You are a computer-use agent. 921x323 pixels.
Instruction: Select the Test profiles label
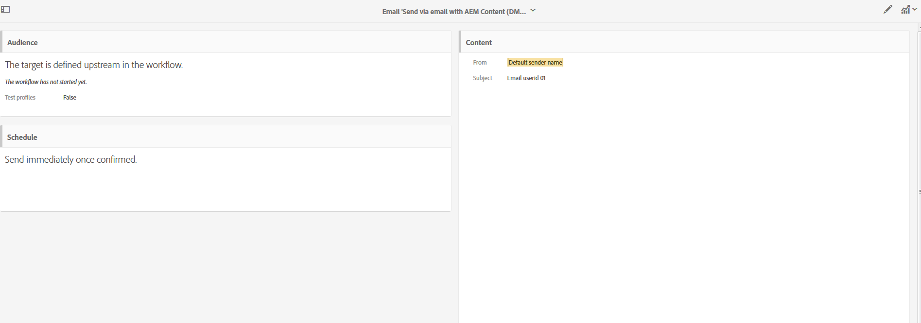[20, 98]
